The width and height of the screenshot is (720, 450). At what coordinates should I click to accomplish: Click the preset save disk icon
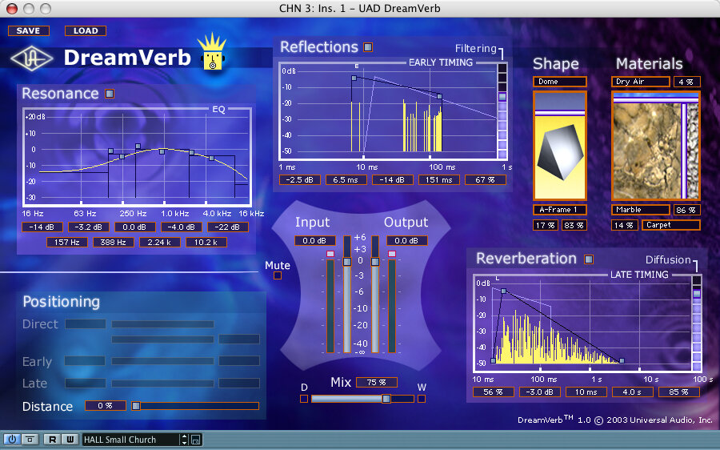pos(195,440)
